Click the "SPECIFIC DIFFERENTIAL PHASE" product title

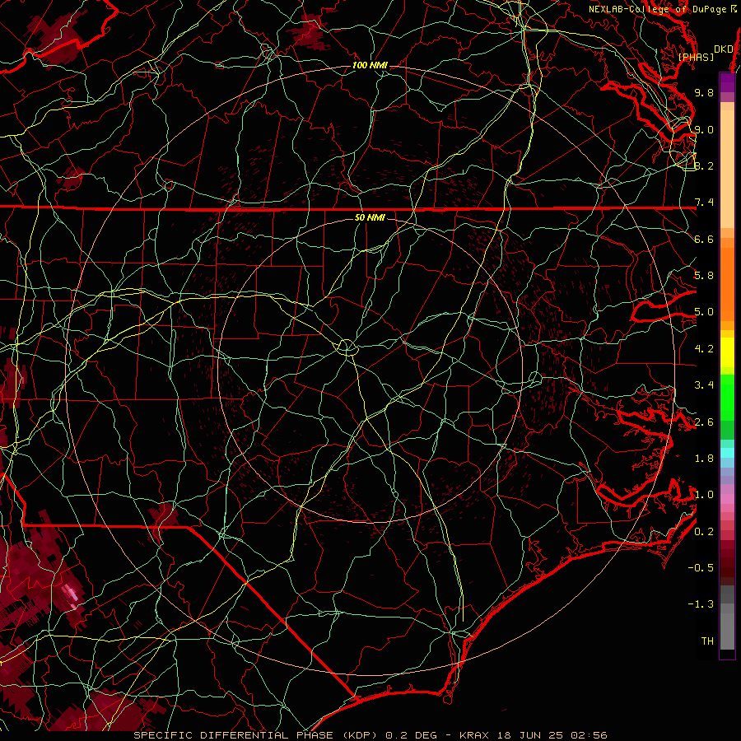click(235, 735)
